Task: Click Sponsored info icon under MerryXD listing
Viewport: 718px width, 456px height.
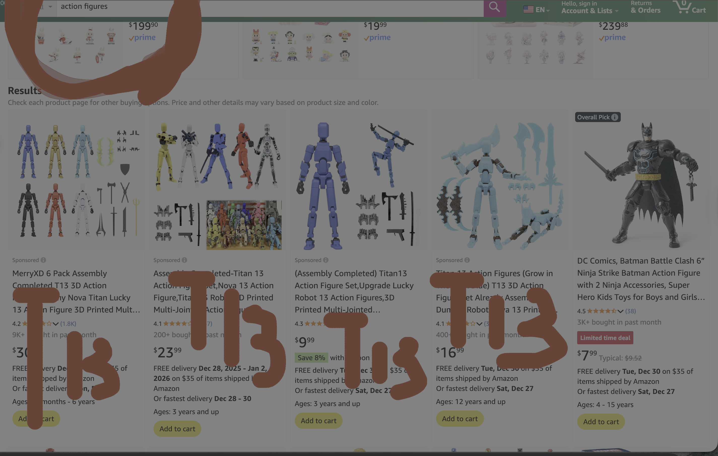Action: pyautogui.click(x=44, y=260)
